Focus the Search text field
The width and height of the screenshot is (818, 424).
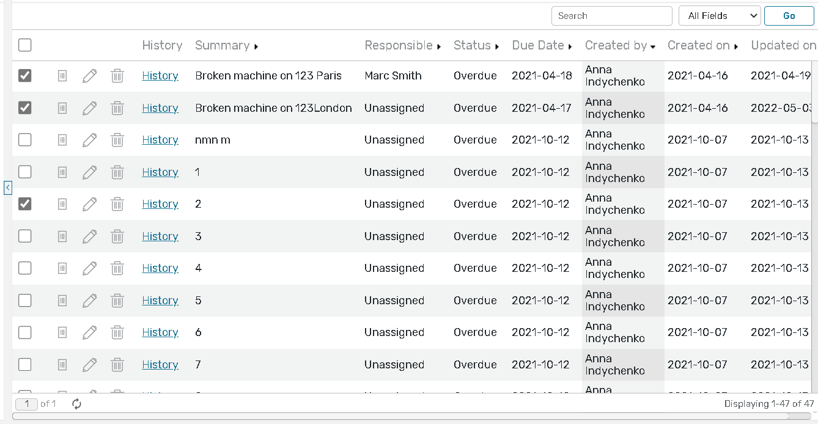pyautogui.click(x=611, y=16)
